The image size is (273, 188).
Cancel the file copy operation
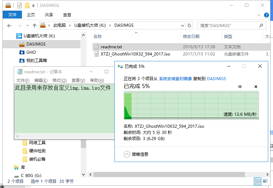click(x=256, y=87)
